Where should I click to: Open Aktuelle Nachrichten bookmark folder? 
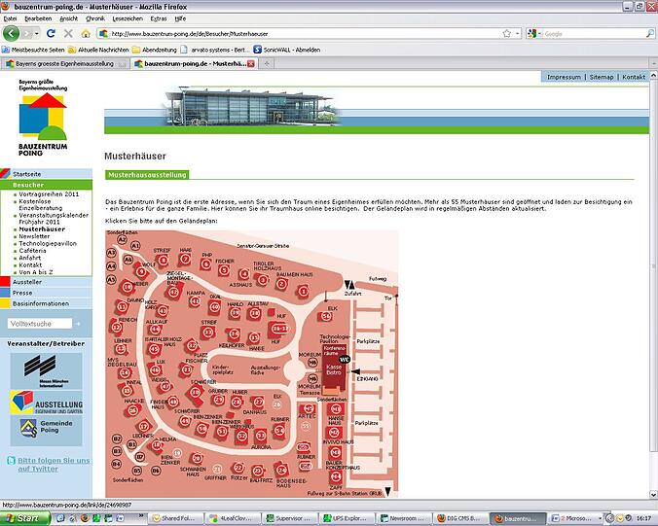click(x=98, y=50)
